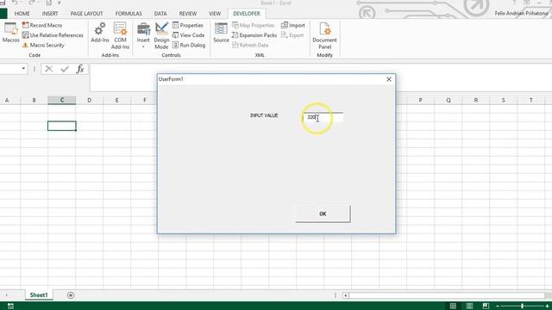The image size is (552, 310).
Task: Click zoom out minus button
Action: point(498,307)
